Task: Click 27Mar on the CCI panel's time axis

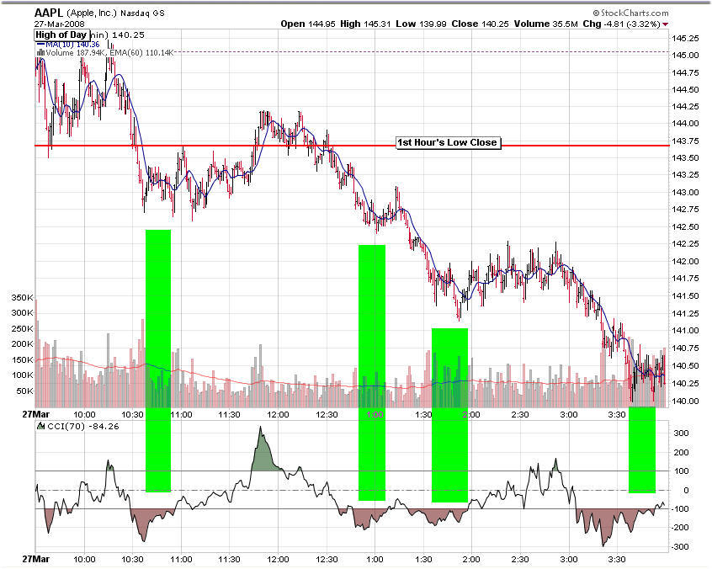Action: tap(36, 559)
